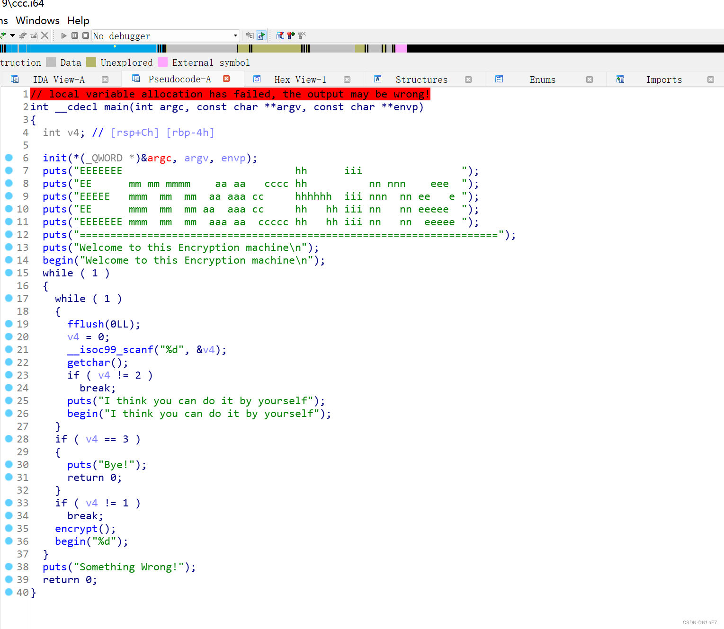Screen dimensions: 724x629
Task: Click the Enums tab icon
Action: coord(499,79)
